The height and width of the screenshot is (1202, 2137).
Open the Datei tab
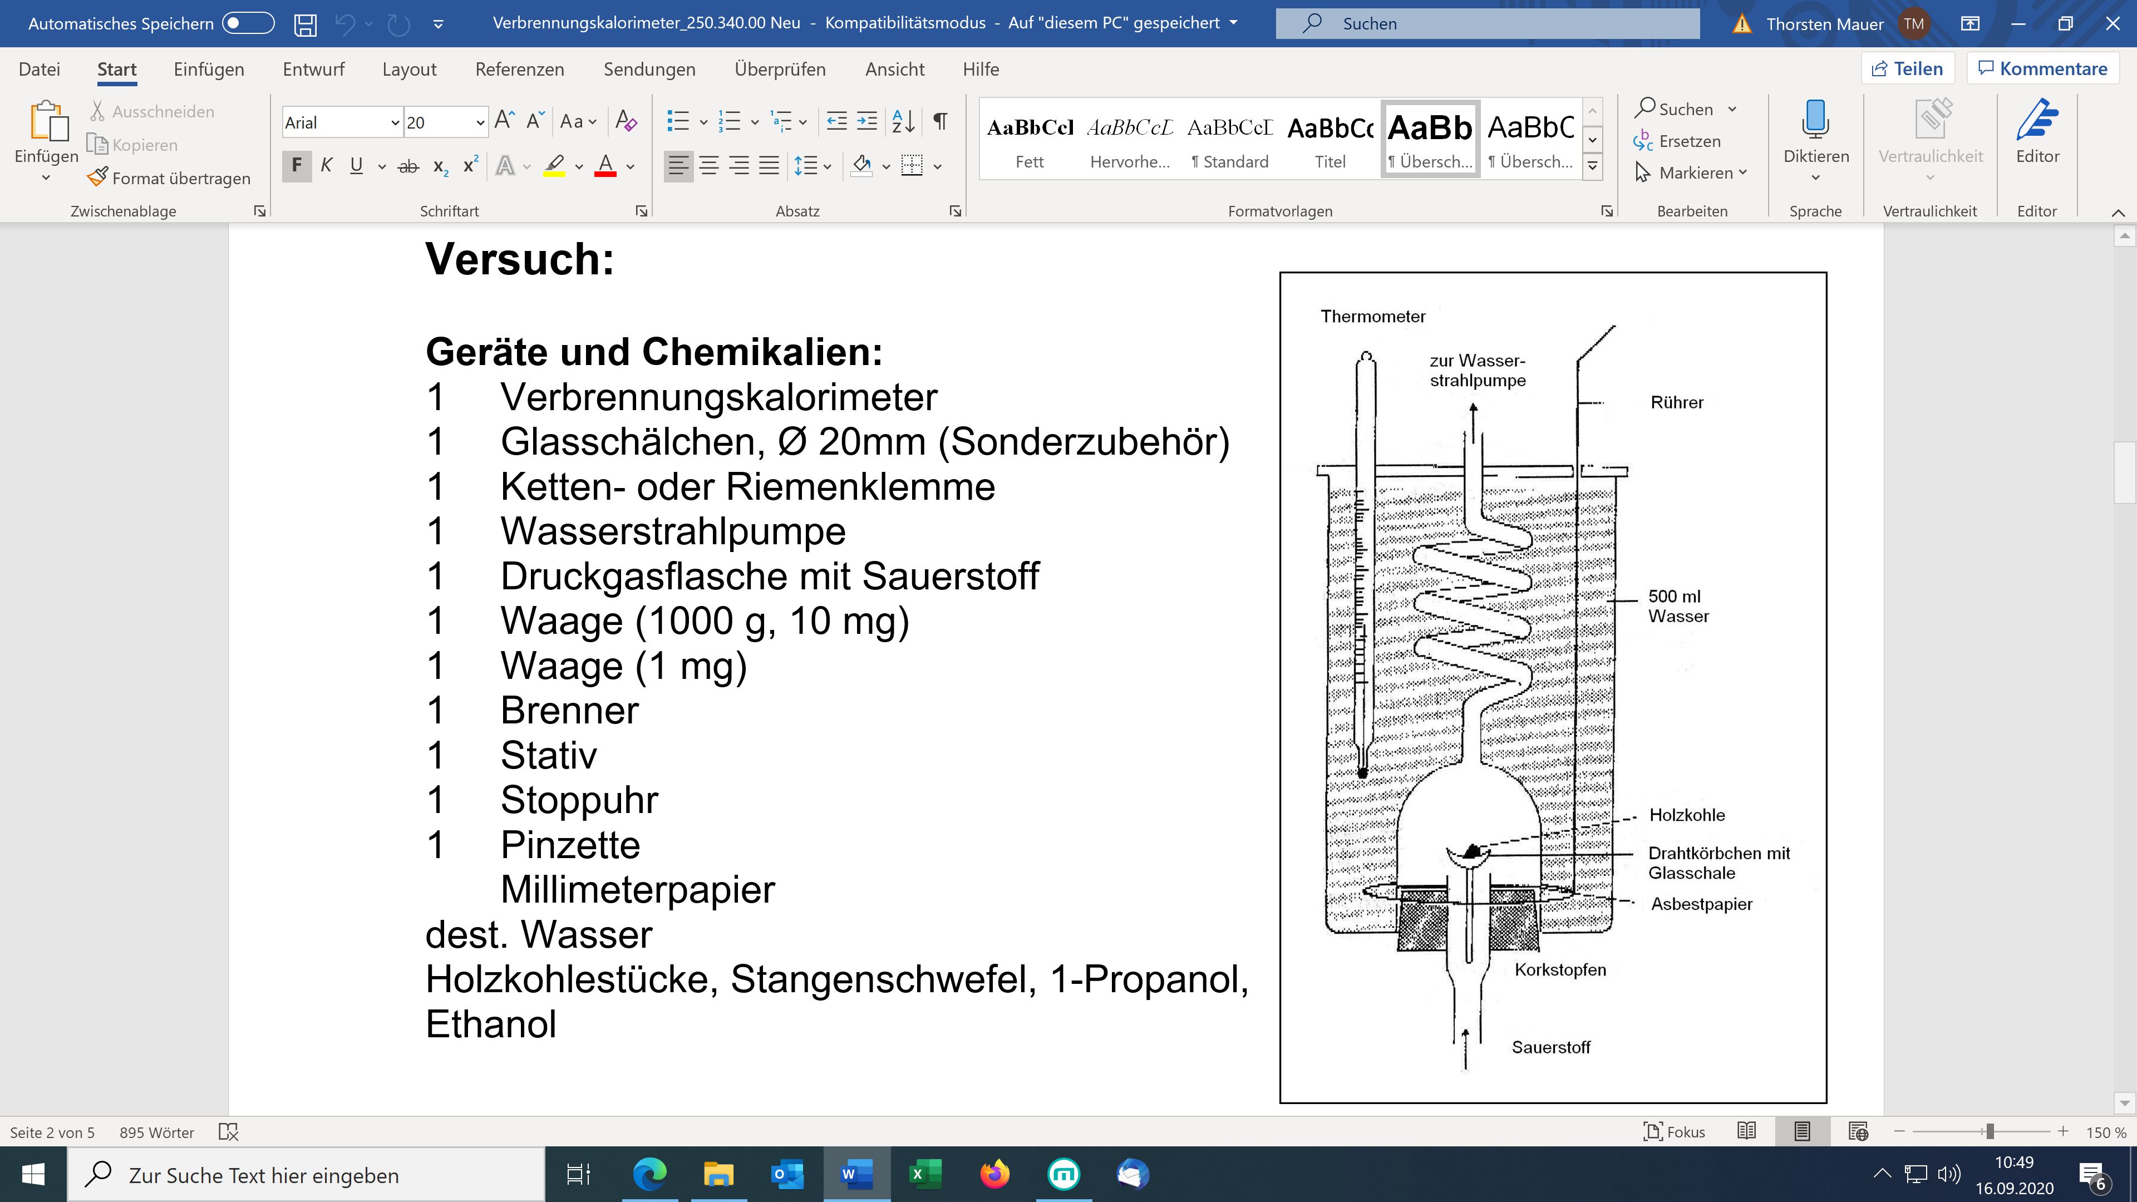[x=39, y=69]
